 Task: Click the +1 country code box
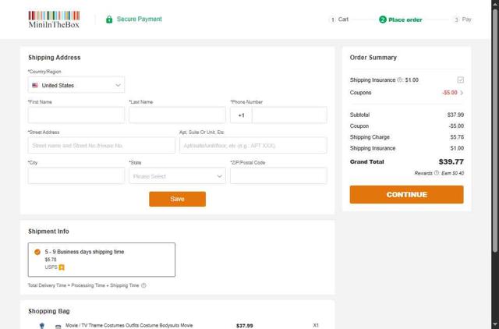click(x=241, y=115)
